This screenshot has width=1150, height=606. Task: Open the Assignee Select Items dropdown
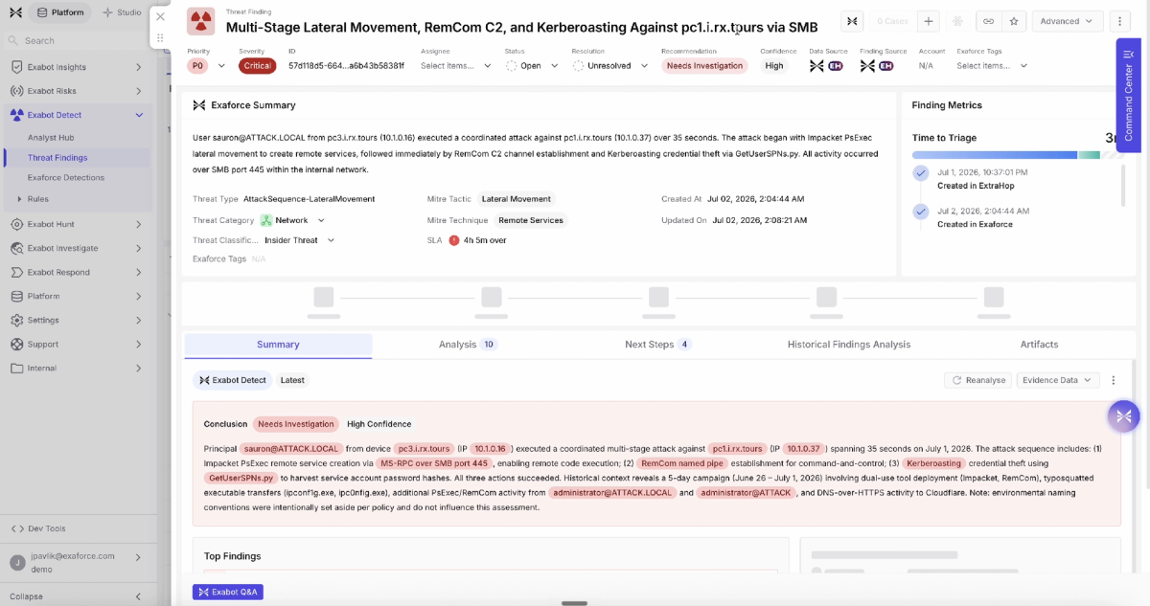[x=456, y=66]
